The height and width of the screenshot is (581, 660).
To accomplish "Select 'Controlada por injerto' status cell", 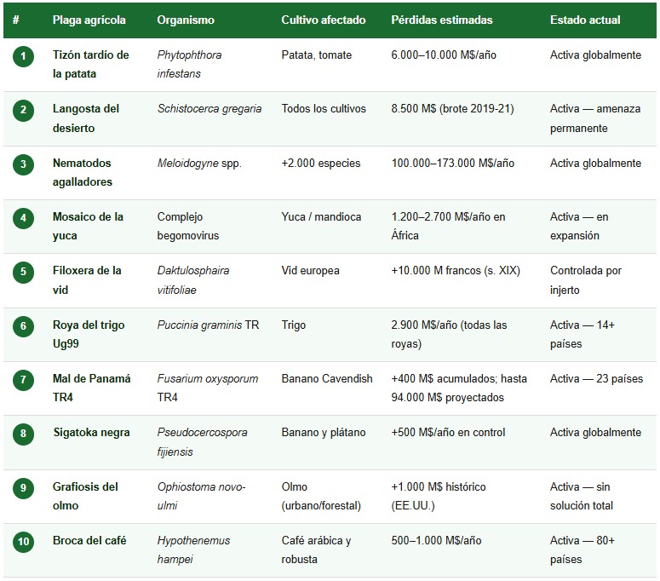I will point(585,279).
